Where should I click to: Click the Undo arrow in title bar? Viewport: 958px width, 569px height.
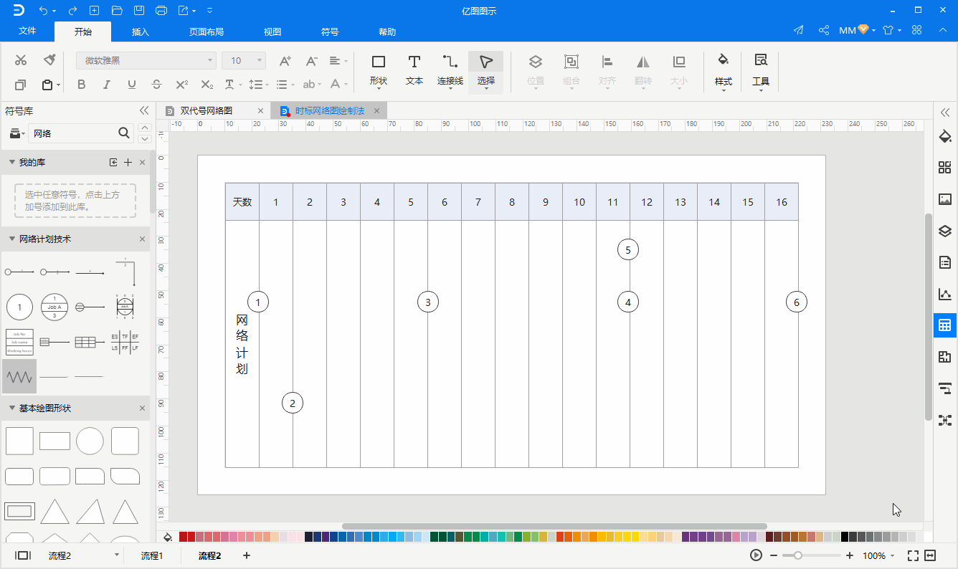pyautogui.click(x=44, y=11)
